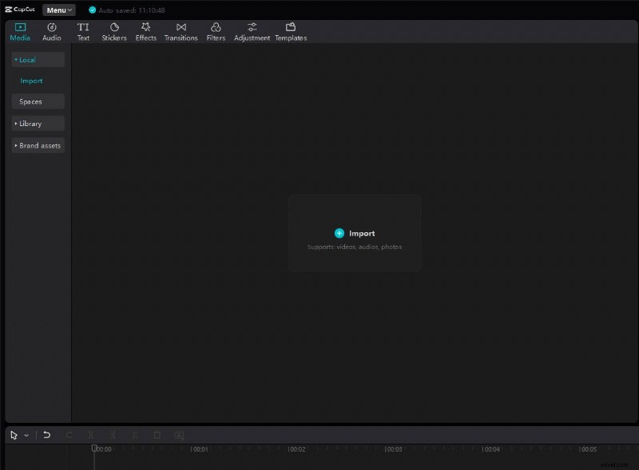Viewport: 639px width, 470px height.
Task: Open the Adjustment panel
Action: (252, 31)
